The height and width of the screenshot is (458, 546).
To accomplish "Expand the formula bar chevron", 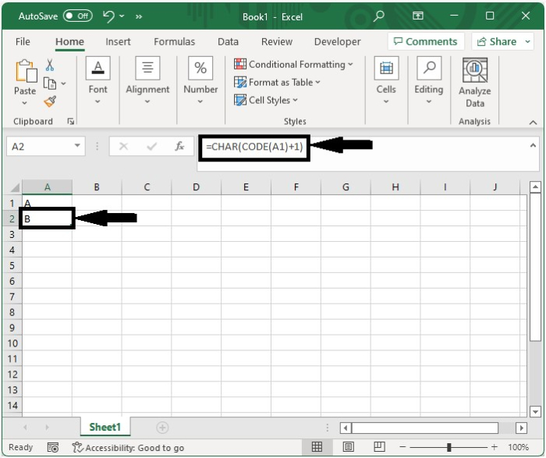I will pyautogui.click(x=533, y=145).
